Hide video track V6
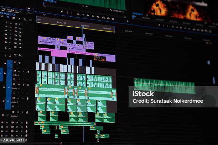Screen dimensions: 218x145 coord(20,36)
